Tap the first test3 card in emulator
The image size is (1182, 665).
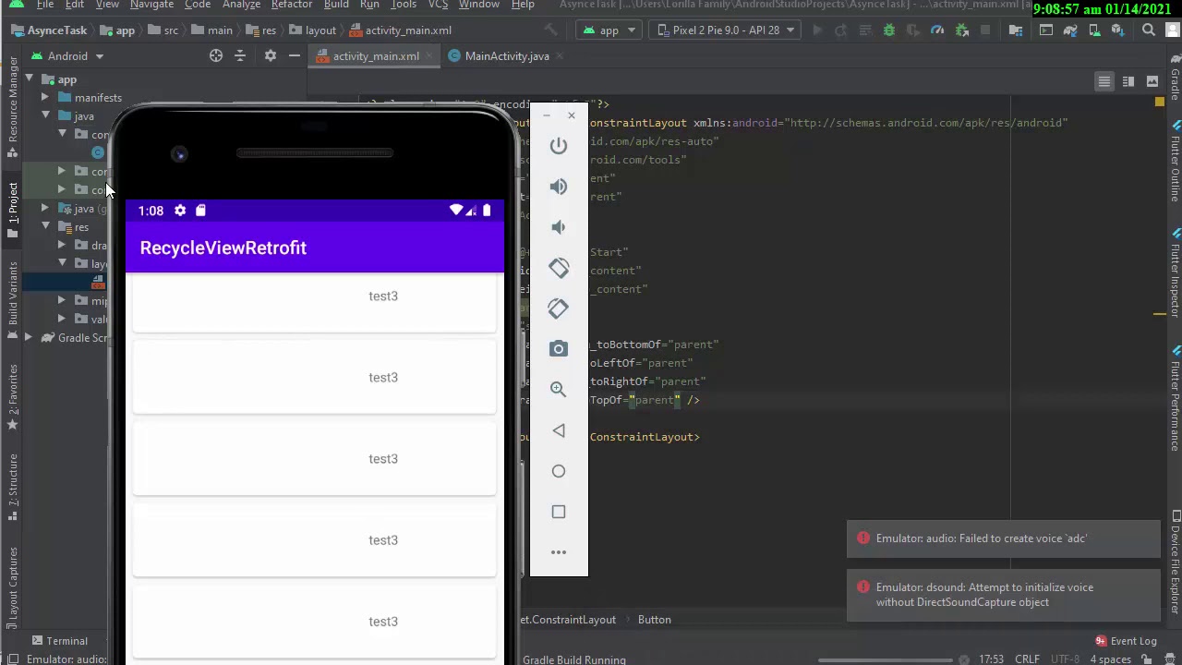[314, 301]
